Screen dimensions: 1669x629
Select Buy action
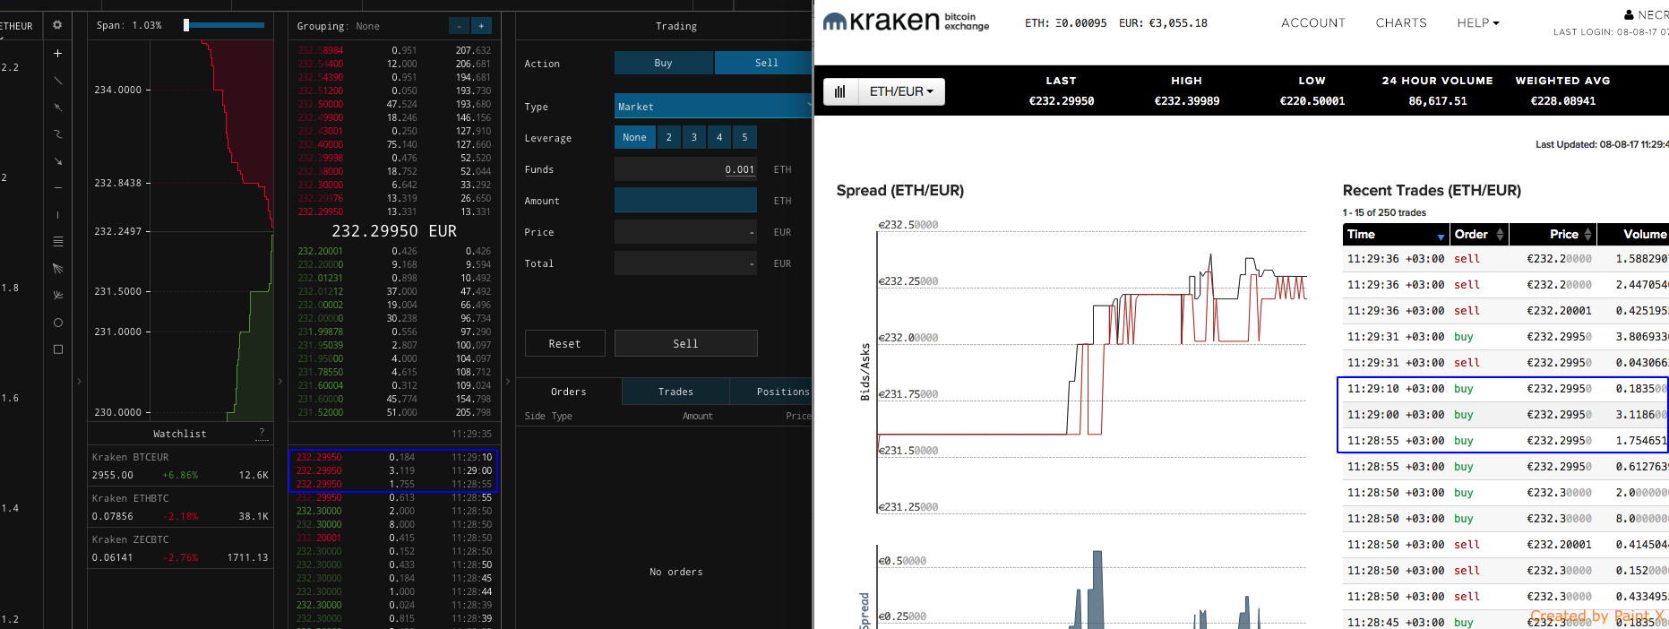663,63
